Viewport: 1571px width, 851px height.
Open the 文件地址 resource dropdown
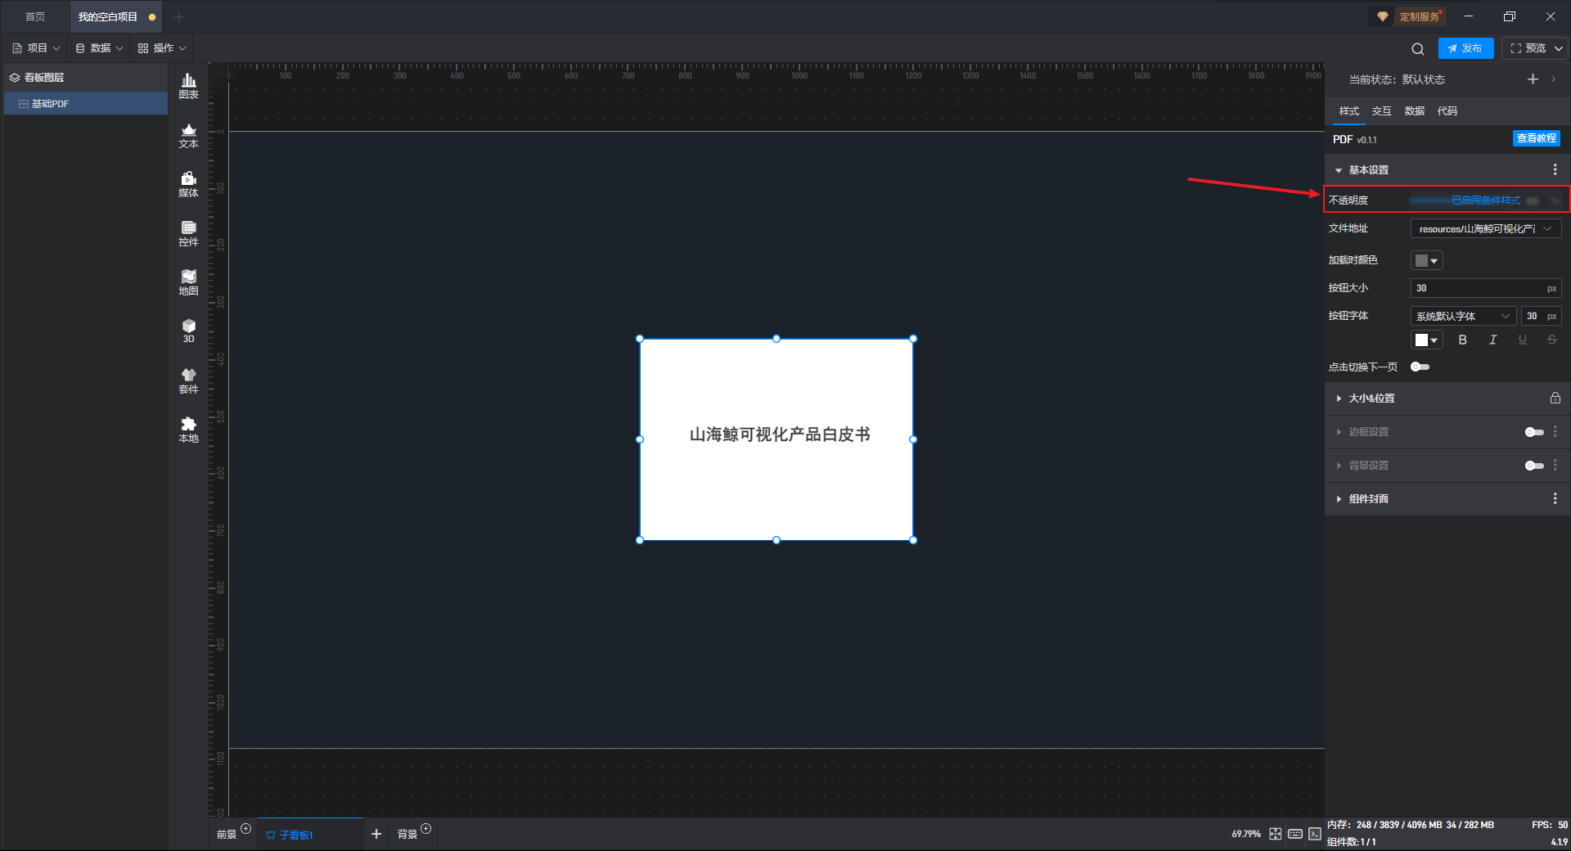pos(1486,228)
